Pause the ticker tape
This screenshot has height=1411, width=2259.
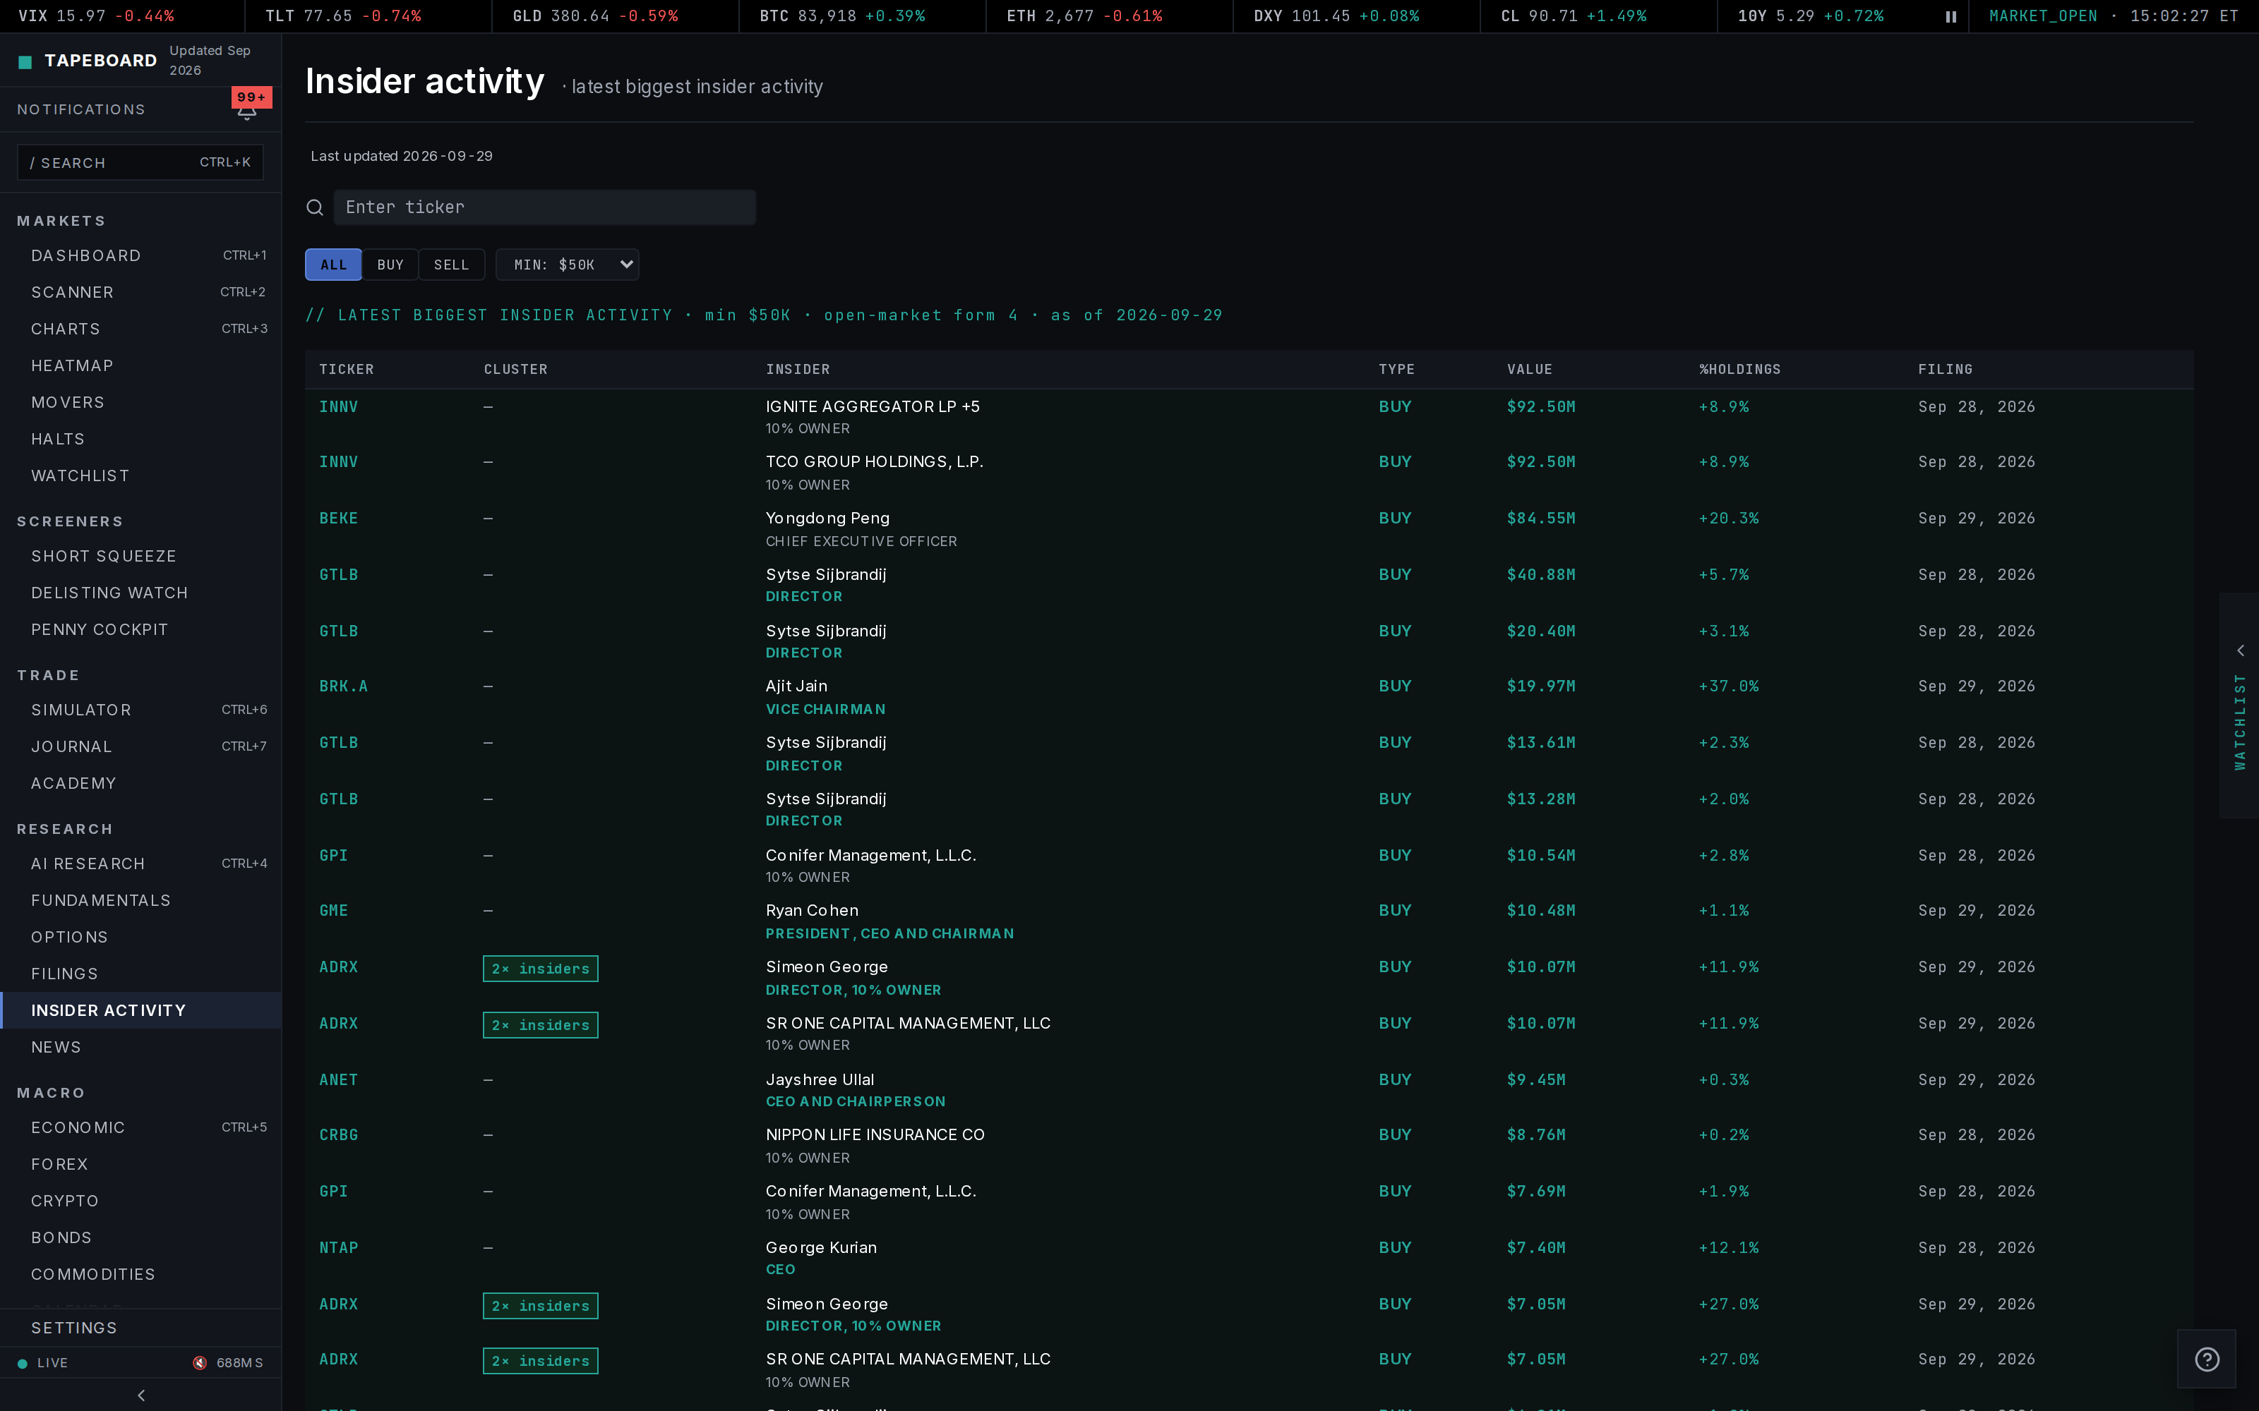click(1950, 17)
